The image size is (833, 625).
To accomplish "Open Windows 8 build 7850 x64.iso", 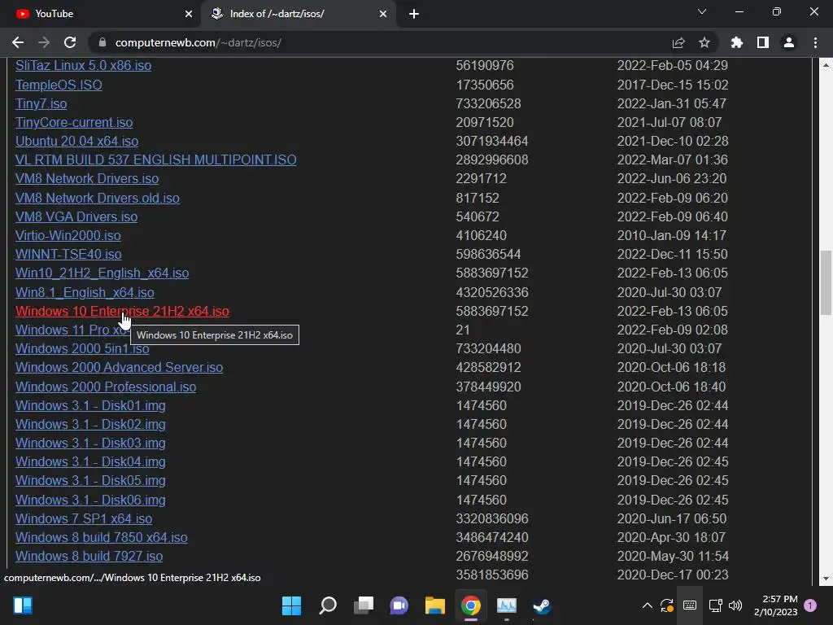I will [102, 537].
